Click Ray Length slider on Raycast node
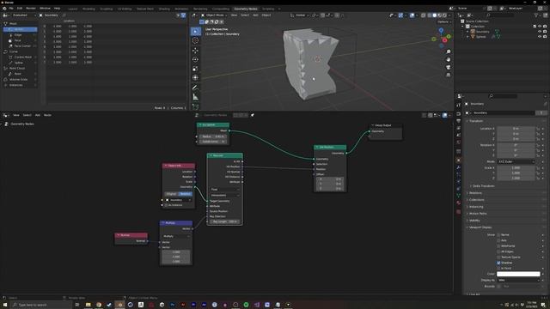The image size is (550, 309). tap(224, 221)
